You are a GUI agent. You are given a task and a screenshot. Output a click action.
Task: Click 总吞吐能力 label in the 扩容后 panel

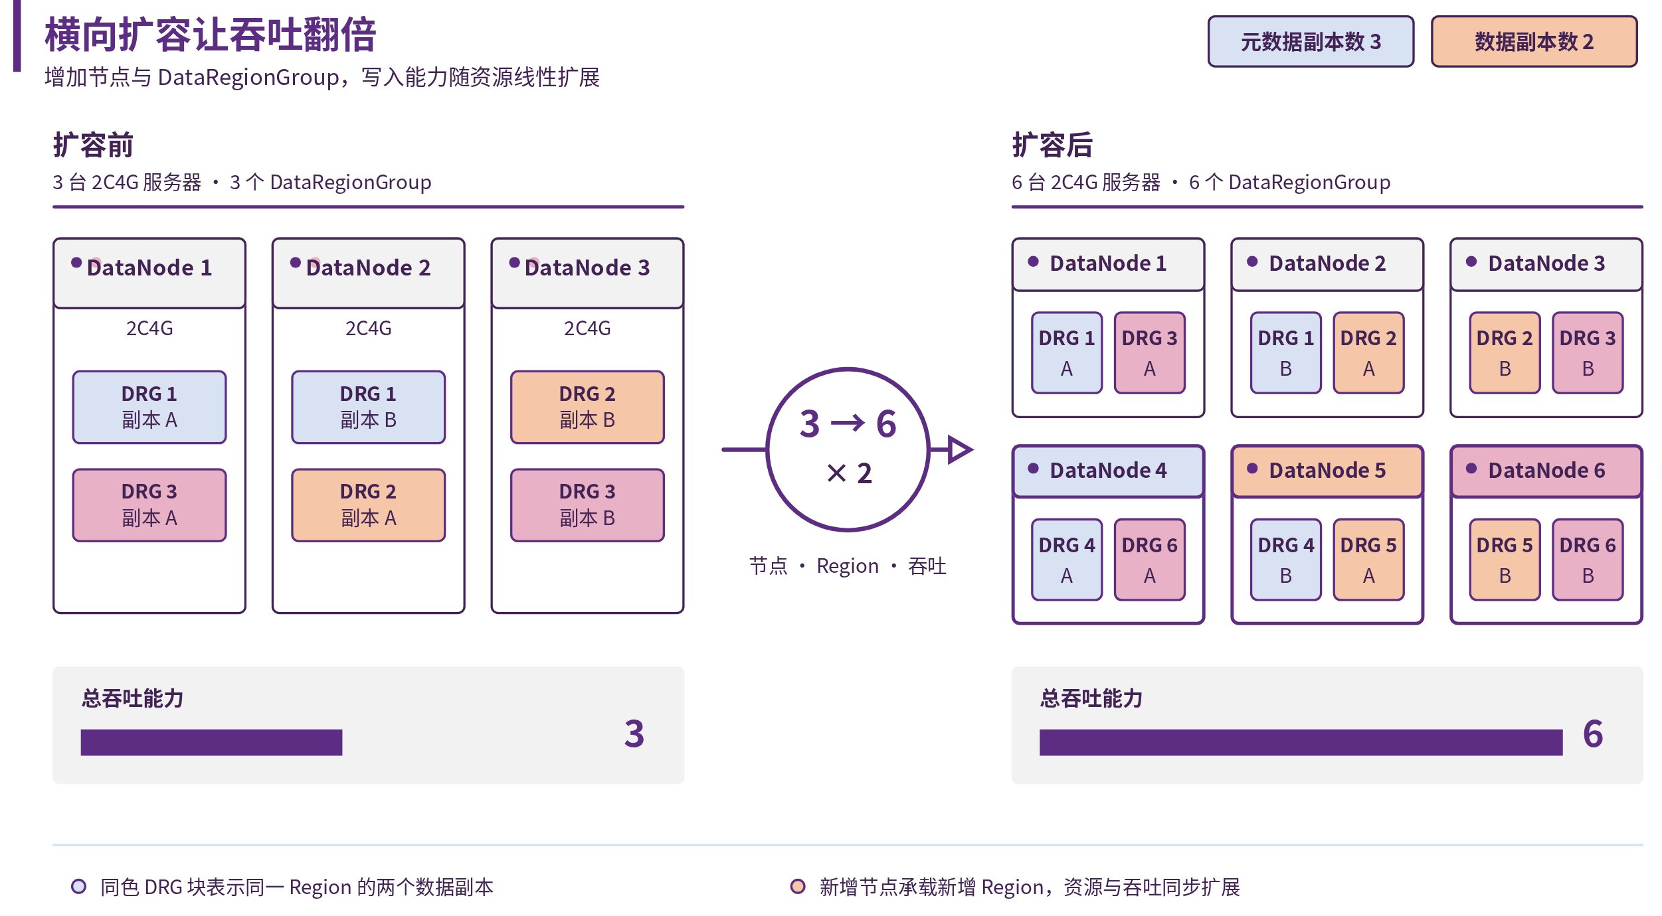(1091, 698)
